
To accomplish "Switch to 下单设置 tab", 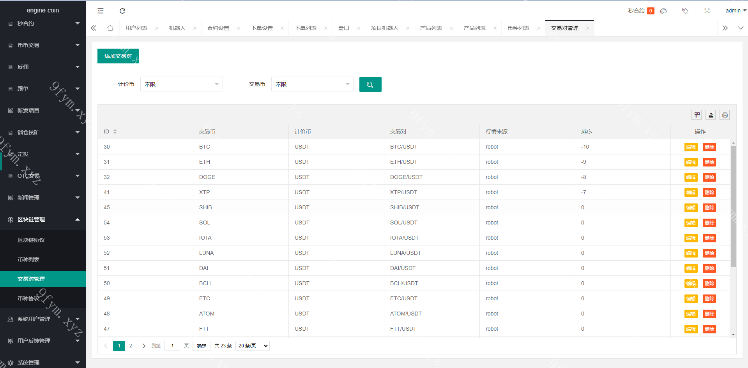I will pos(262,28).
